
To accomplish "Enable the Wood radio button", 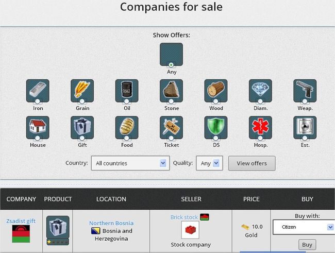I will pyautogui.click(x=215, y=102).
